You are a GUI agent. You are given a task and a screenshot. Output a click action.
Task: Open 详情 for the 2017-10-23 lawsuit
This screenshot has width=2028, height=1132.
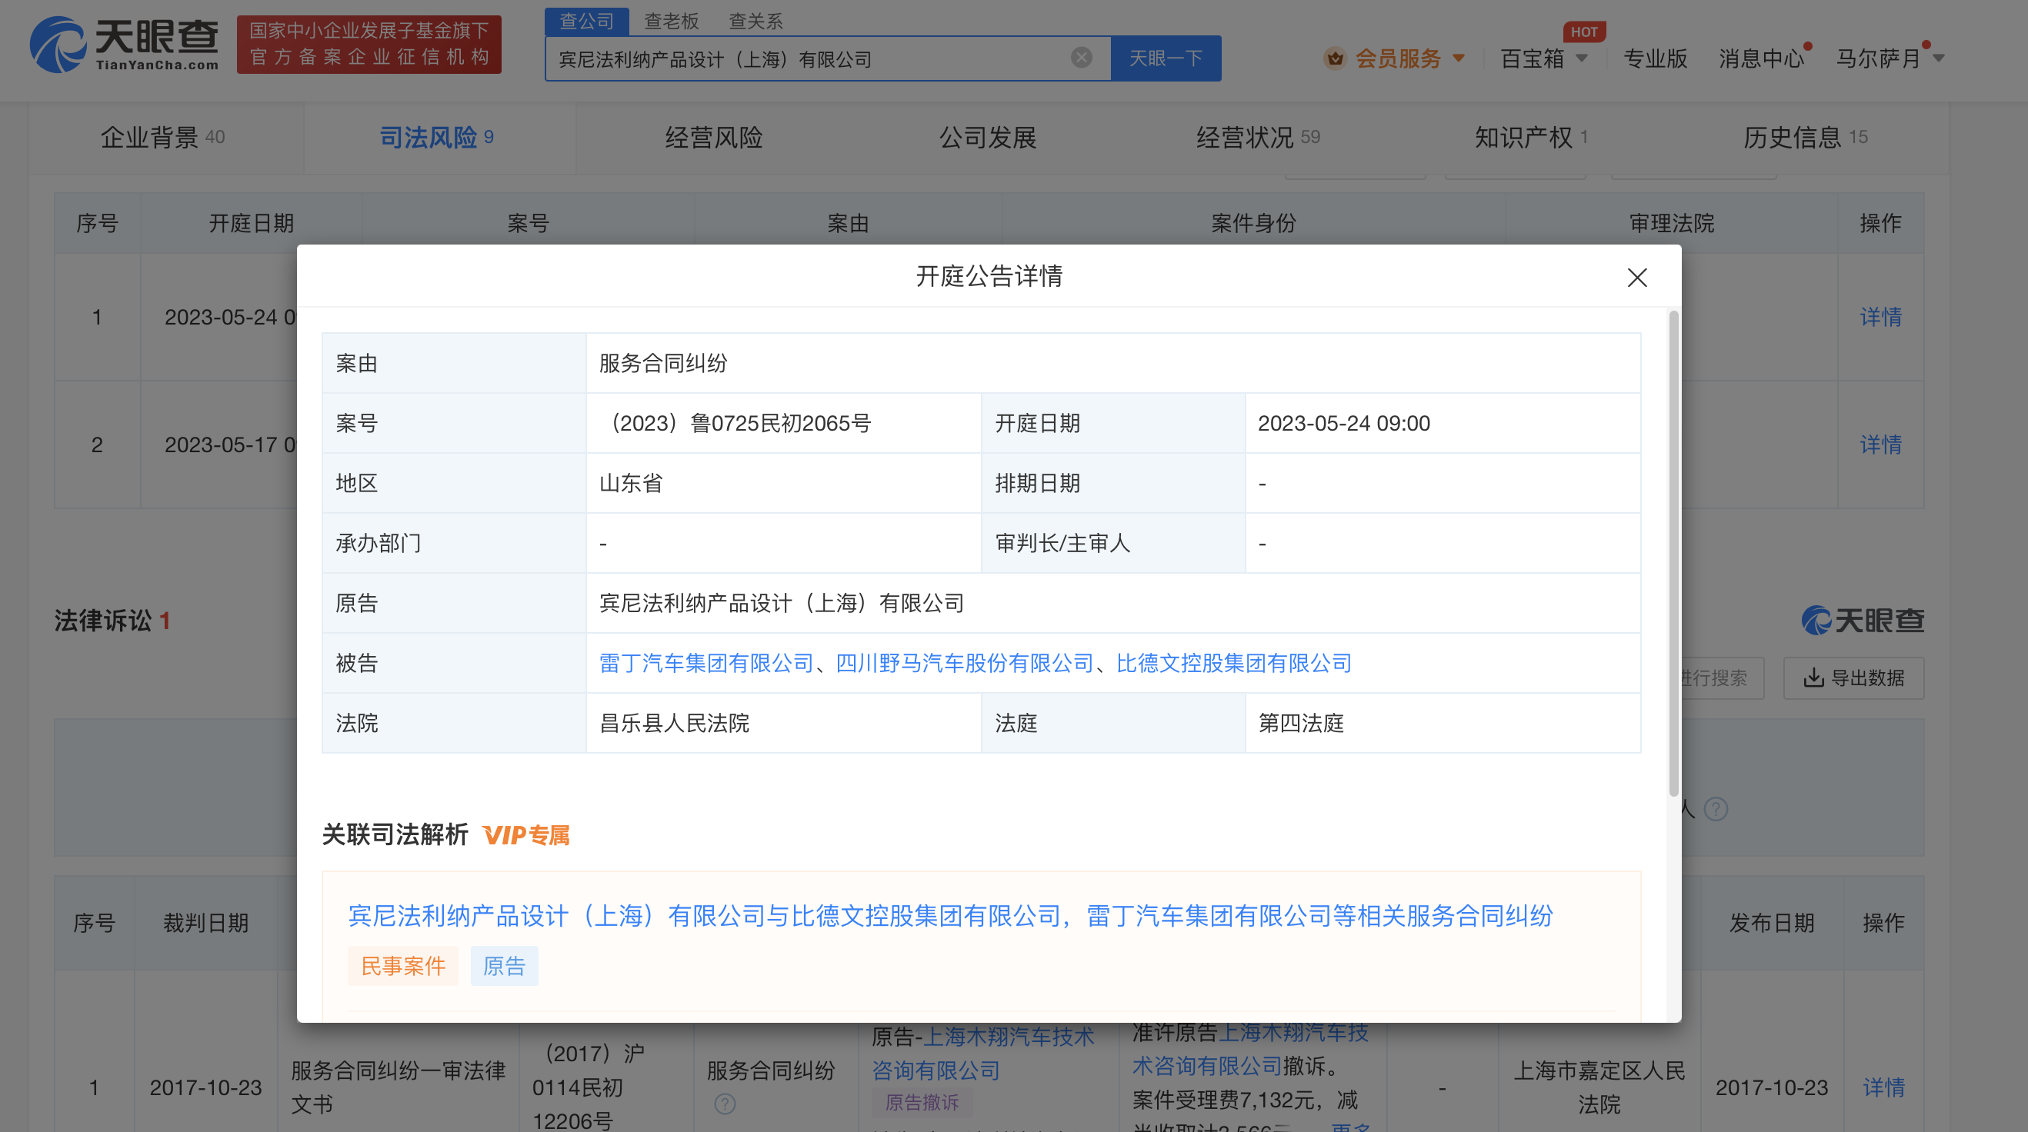tap(1883, 1088)
